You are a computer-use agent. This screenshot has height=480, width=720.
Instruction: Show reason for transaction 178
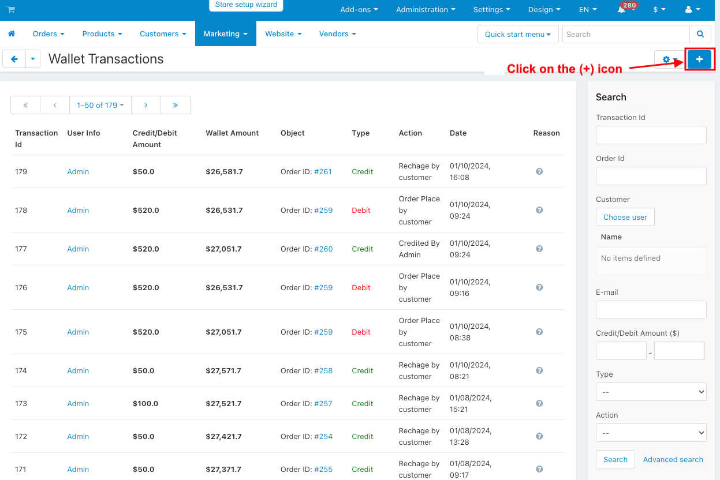539,210
